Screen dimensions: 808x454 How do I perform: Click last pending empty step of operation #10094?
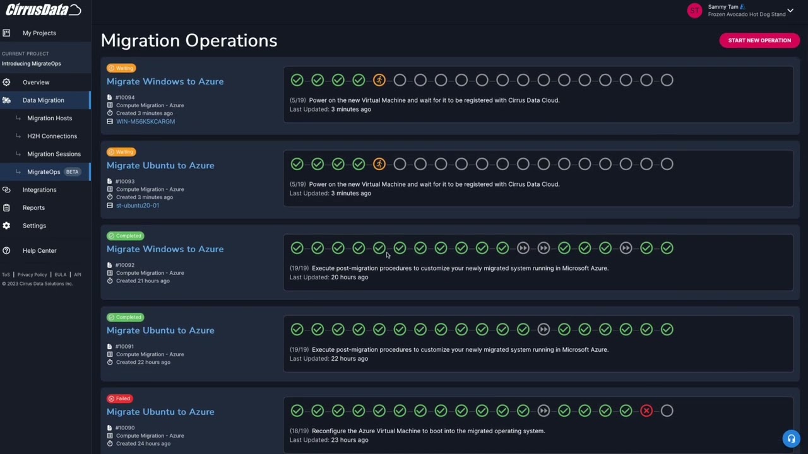coord(667,80)
